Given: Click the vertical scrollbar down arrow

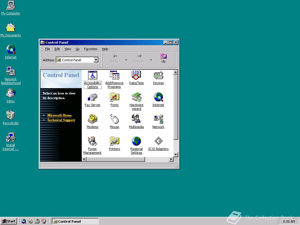Looking at the screenshot, I should pyautogui.click(x=176, y=154).
